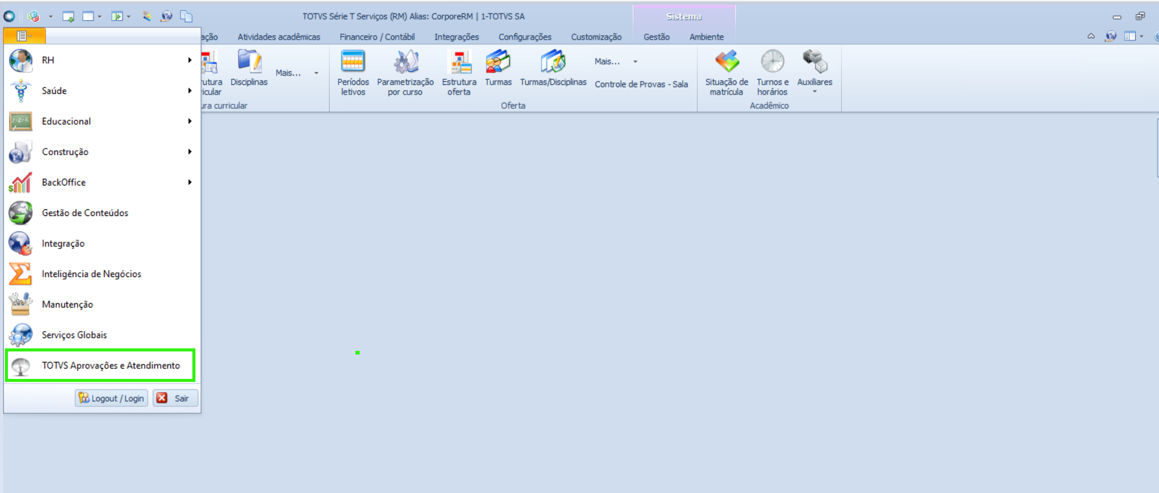Image resolution: width=1159 pixels, height=493 pixels.
Task: Click the copy pages icon in quick toolbar
Action: point(186,16)
